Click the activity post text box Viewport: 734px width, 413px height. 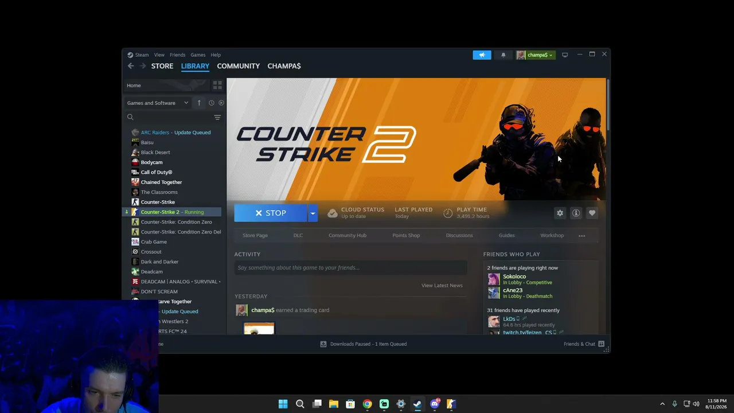350,268
